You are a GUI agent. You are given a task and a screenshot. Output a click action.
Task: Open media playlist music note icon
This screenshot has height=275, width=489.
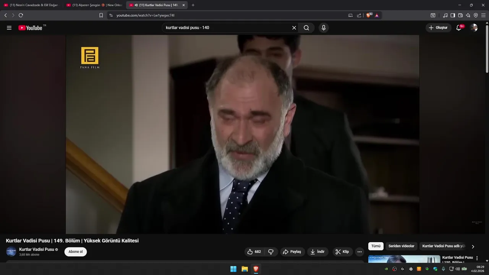(x=445, y=15)
